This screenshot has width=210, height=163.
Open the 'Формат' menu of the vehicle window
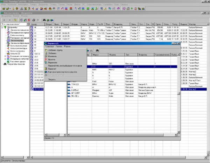click(x=65, y=46)
